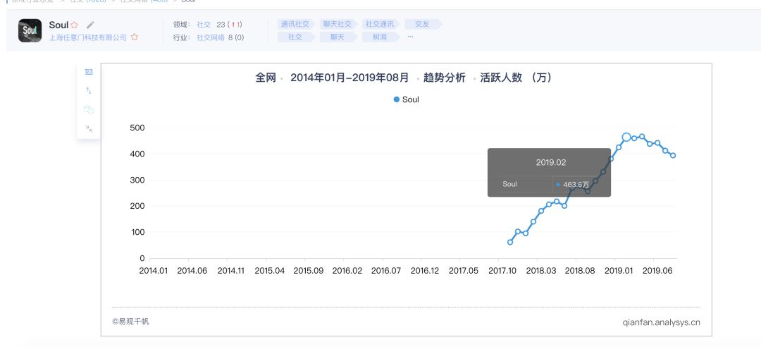Screen dimensions: 761x347
Task: Share the chart via the WeChat icon
Action: point(89,110)
